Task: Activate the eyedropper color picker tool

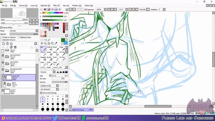Action: point(56,43)
